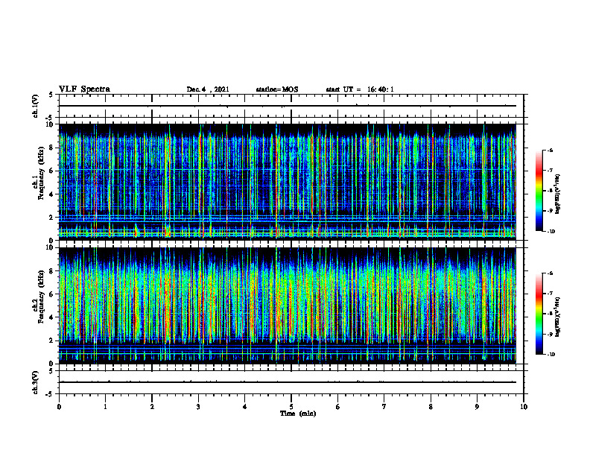Click the ch.1 spectrogram panel
The width and height of the screenshot is (590, 456).
(x=288, y=182)
